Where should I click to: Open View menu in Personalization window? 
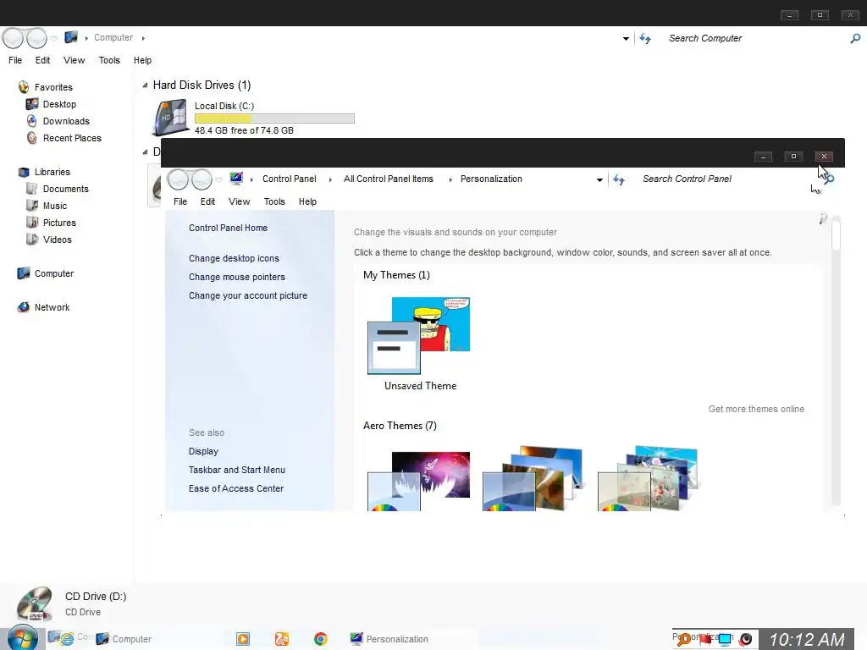pos(240,201)
